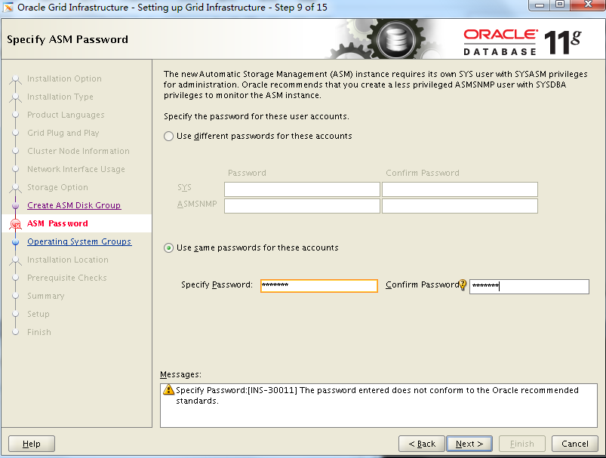Viewport: 606px width, 458px height.
Task: Open the Create ASM Disk Group step
Action: pyautogui.click(x=74, y=205)
